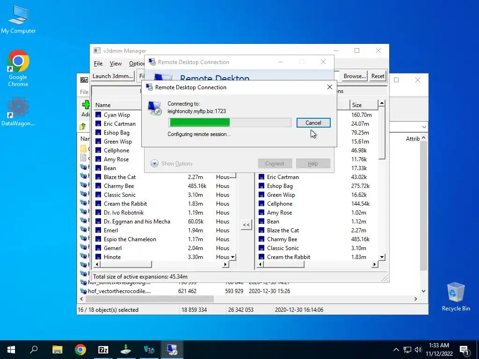The height and width of the screenshot is (359, 479).
Task: Click the Dr. Ivo Robotnik file icon
Action: pyautogui.click(x=98, y=213)
